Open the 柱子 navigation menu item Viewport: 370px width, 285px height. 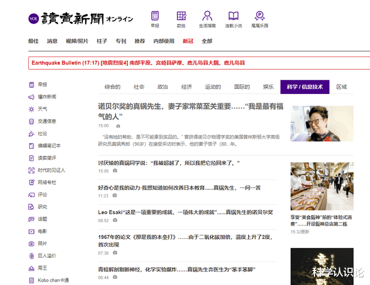point(102,41)
